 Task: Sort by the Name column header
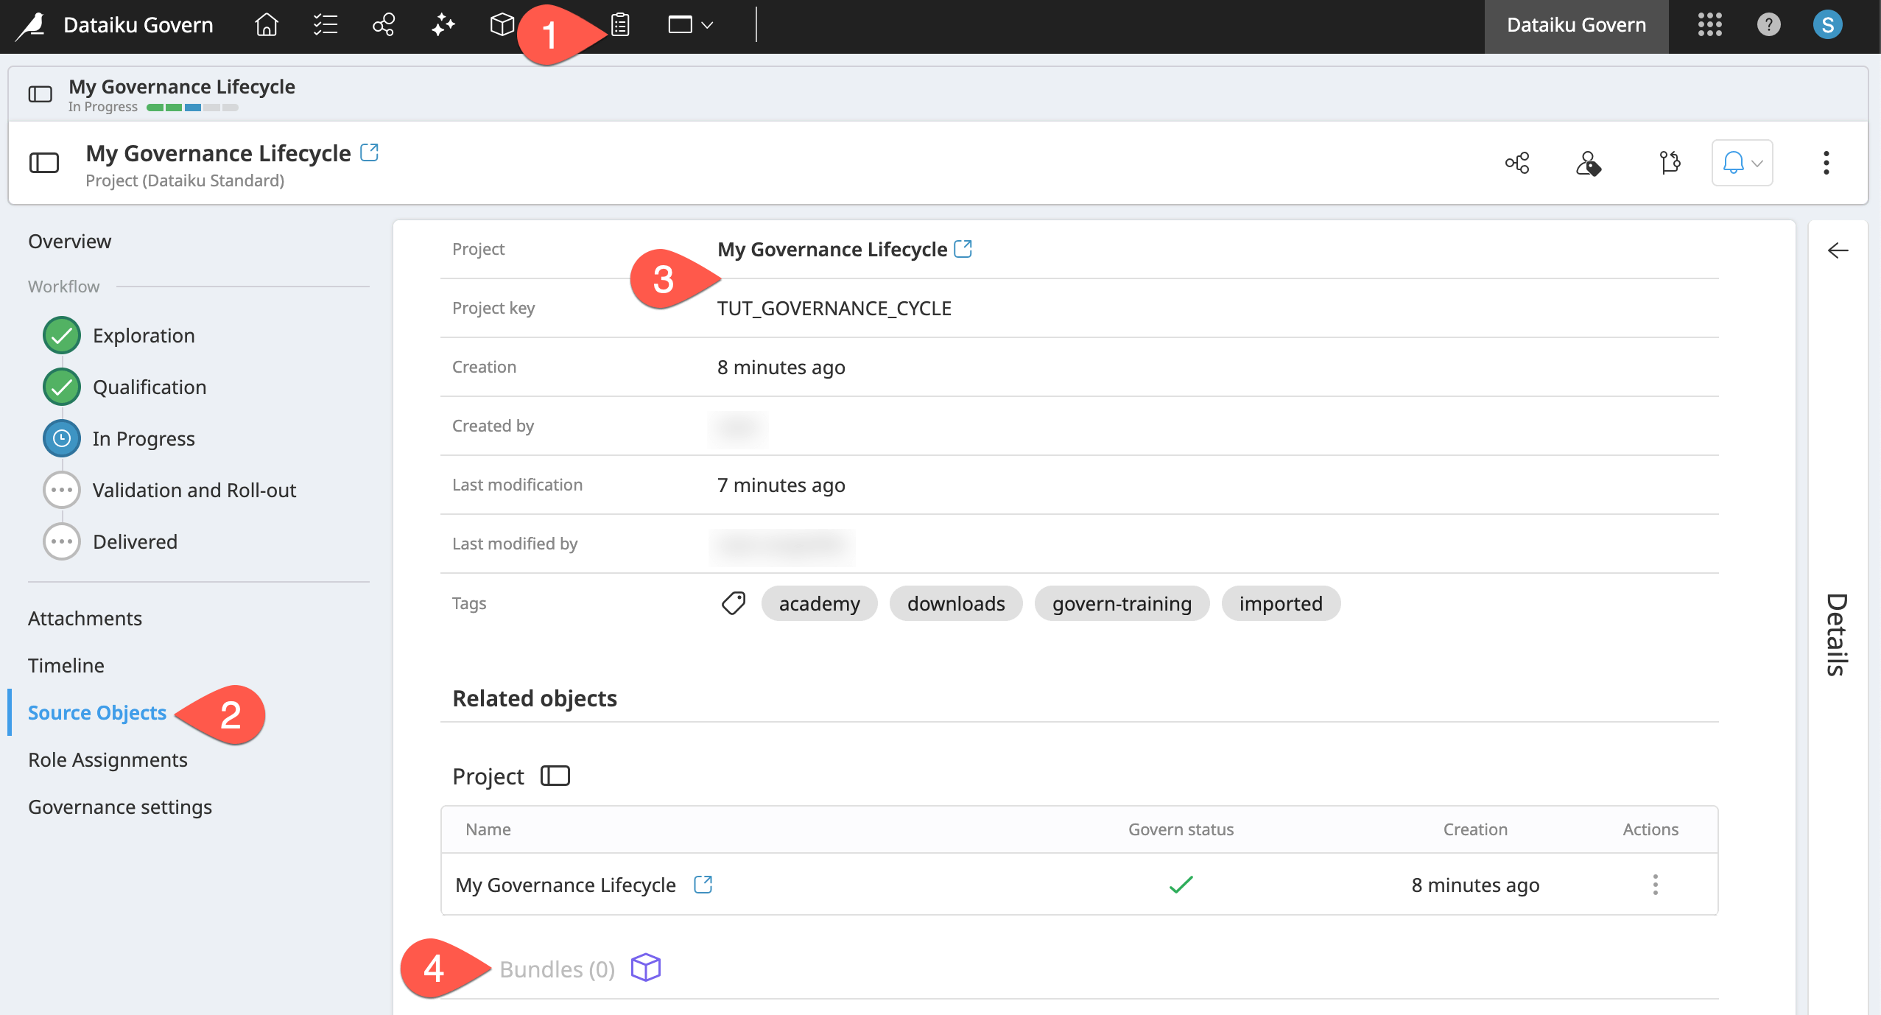488,829
